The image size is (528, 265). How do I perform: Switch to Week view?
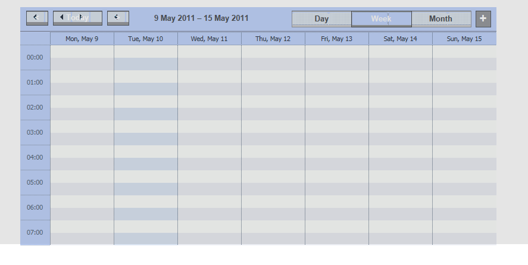[381, 19]
